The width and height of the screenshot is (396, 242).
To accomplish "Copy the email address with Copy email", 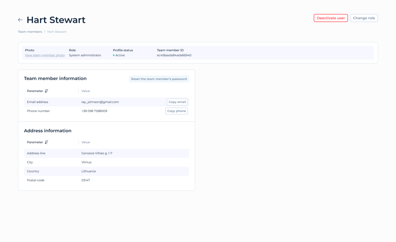I will pyautogui.click(x=177, y=102).
